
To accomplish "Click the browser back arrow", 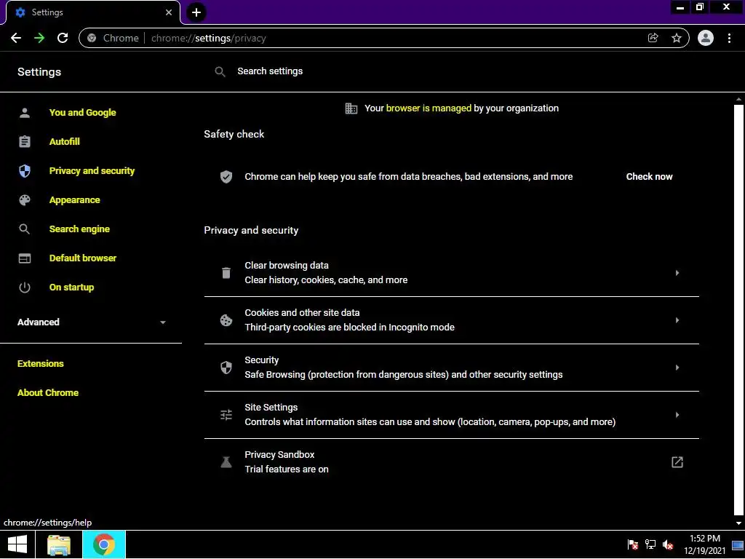I will [16, 38].
